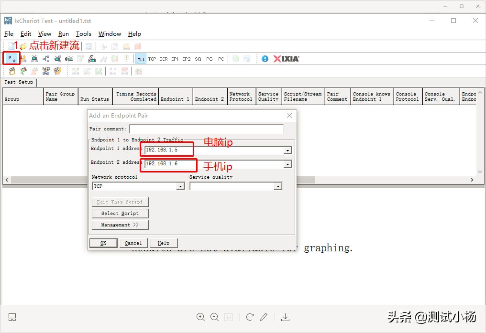Click Cancel in the endpoint pair dialog
Image resolution: width=486 pixels, height=333 pixels.
[133, 243]
